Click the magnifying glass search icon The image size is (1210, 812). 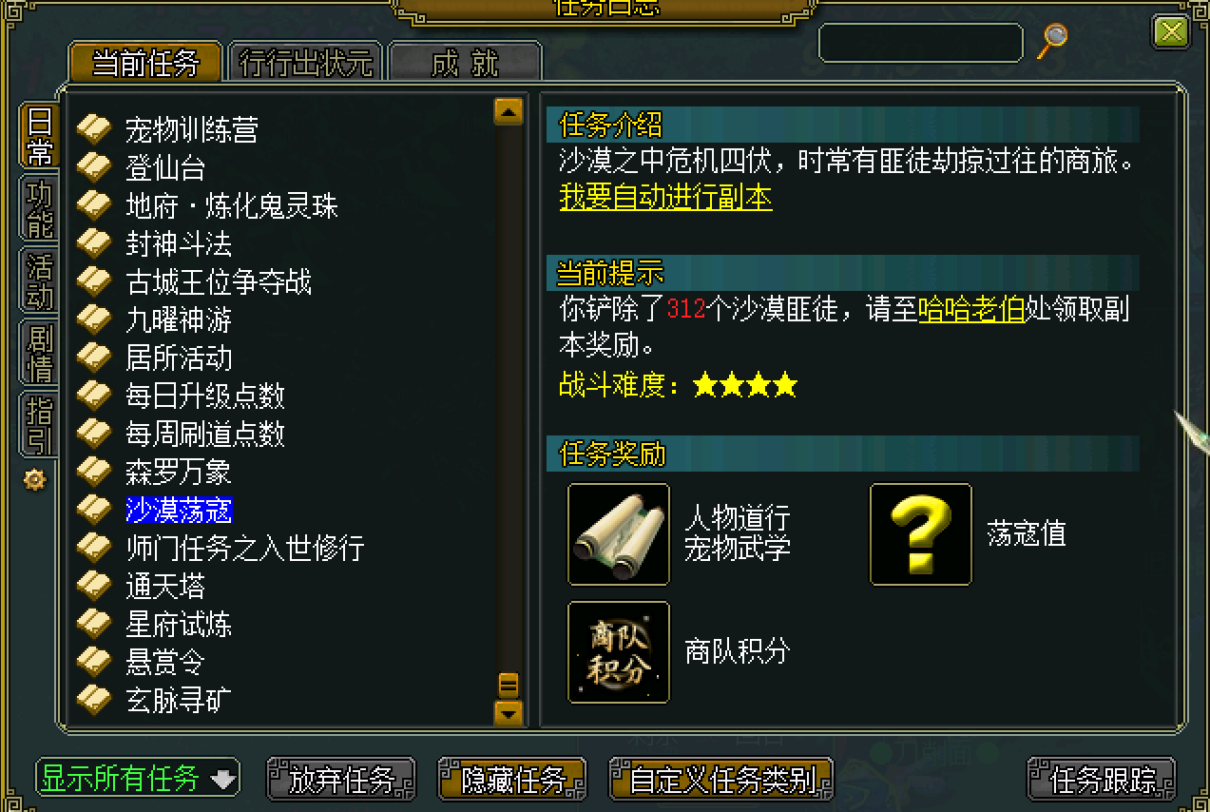(x=1052, y=41)
